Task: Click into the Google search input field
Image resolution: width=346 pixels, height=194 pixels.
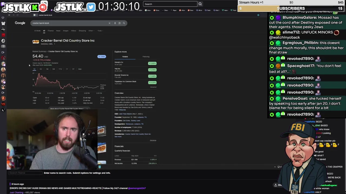Action: 70,23
